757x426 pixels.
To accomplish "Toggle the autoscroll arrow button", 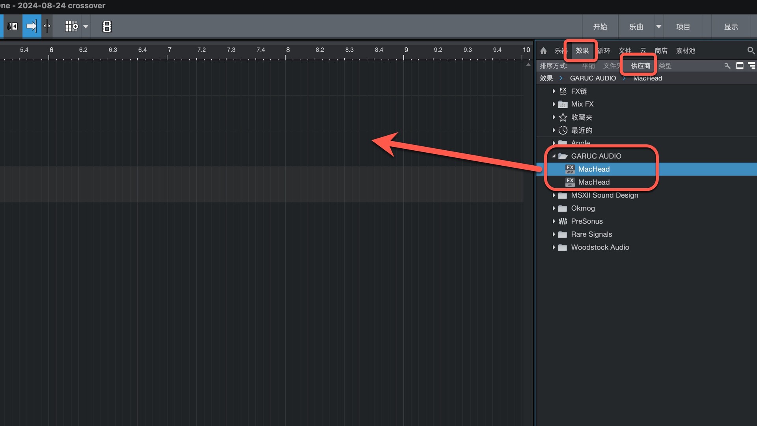I will pyautogui.click(x=32, y=26).
